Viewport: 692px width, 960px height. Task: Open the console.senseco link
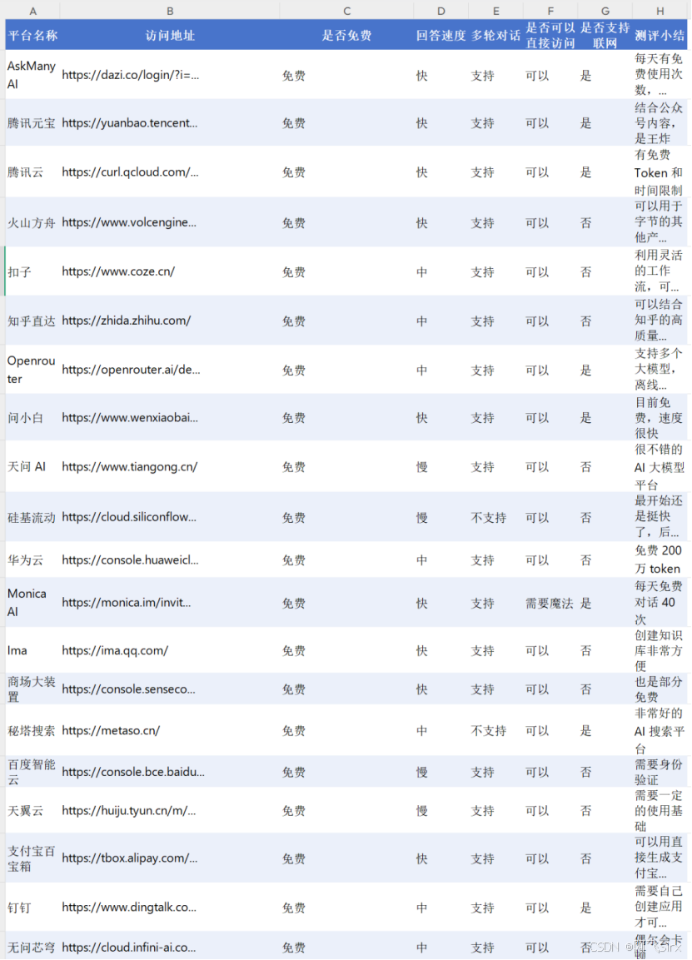[128, 689]
